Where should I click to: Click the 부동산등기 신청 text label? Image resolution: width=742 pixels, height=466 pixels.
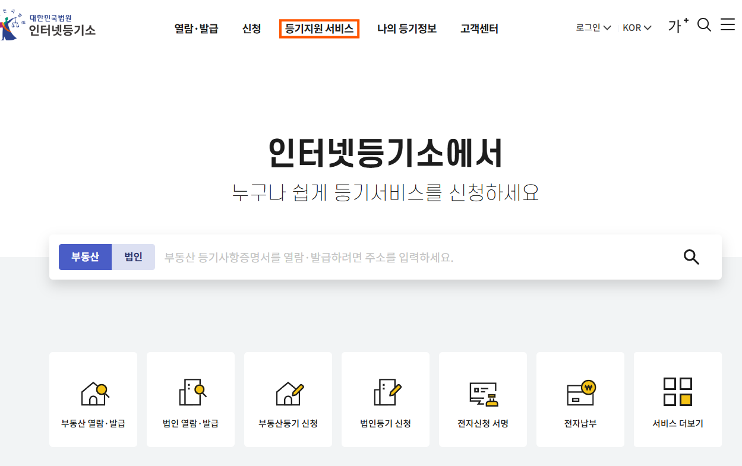coord(288,424)
